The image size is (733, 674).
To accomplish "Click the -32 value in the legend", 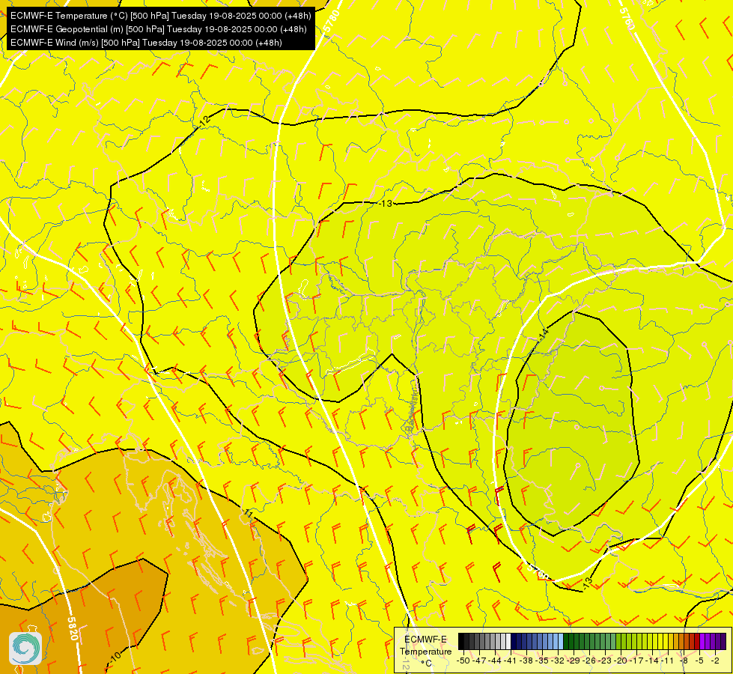I will [558, 661].
